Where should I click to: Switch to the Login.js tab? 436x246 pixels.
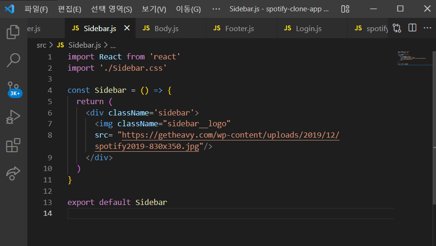[312, 28]
